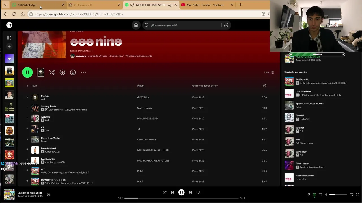The image size is (362, 203).
Task: Open the Browse icon in search bar
Action: pyautogui.click(x=226, y=25)
